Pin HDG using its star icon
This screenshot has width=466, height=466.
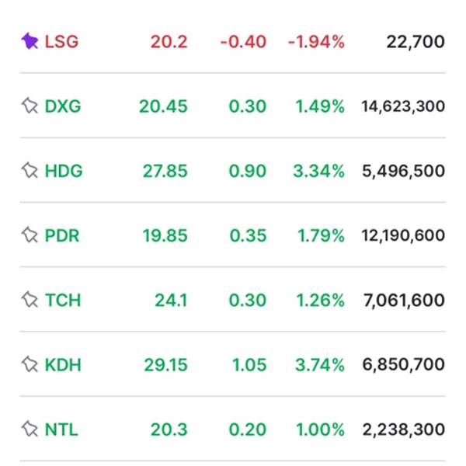point(29,171)
